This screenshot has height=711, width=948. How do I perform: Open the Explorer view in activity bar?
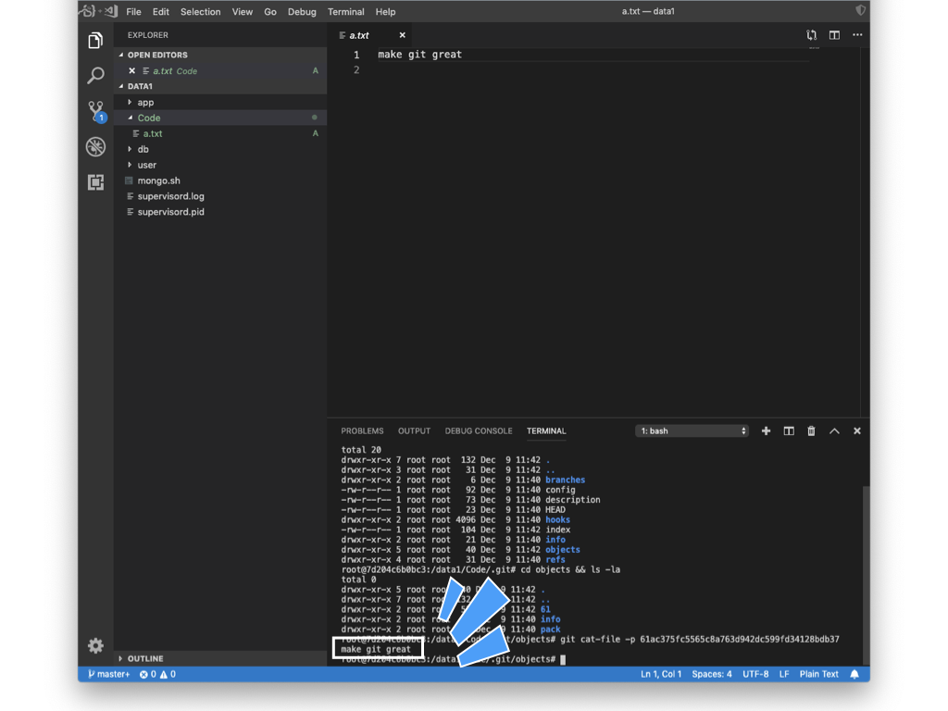pos(95,41)
